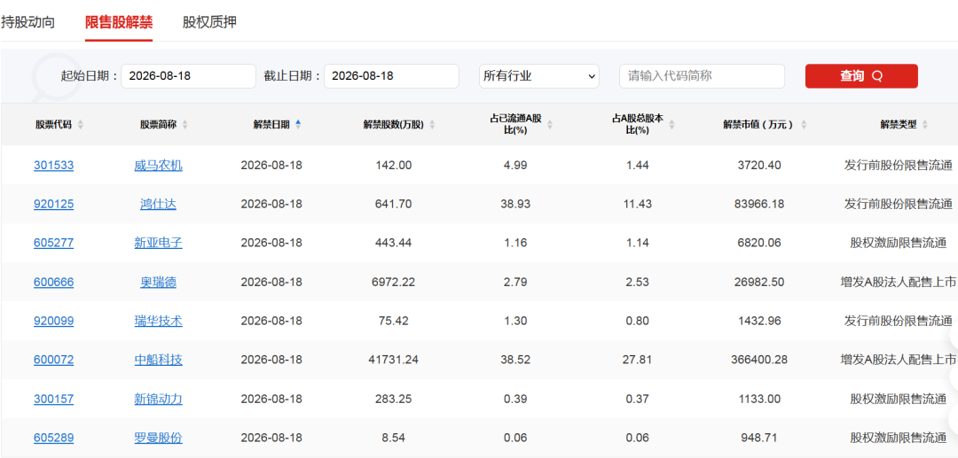Click 解禁股数 value 41731.24
Viewport: 958px width, 458px height.
pos(394,360)
